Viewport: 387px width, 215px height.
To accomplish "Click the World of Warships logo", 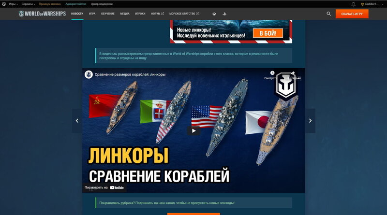I will pyautogui.click(x=42, y=14).
